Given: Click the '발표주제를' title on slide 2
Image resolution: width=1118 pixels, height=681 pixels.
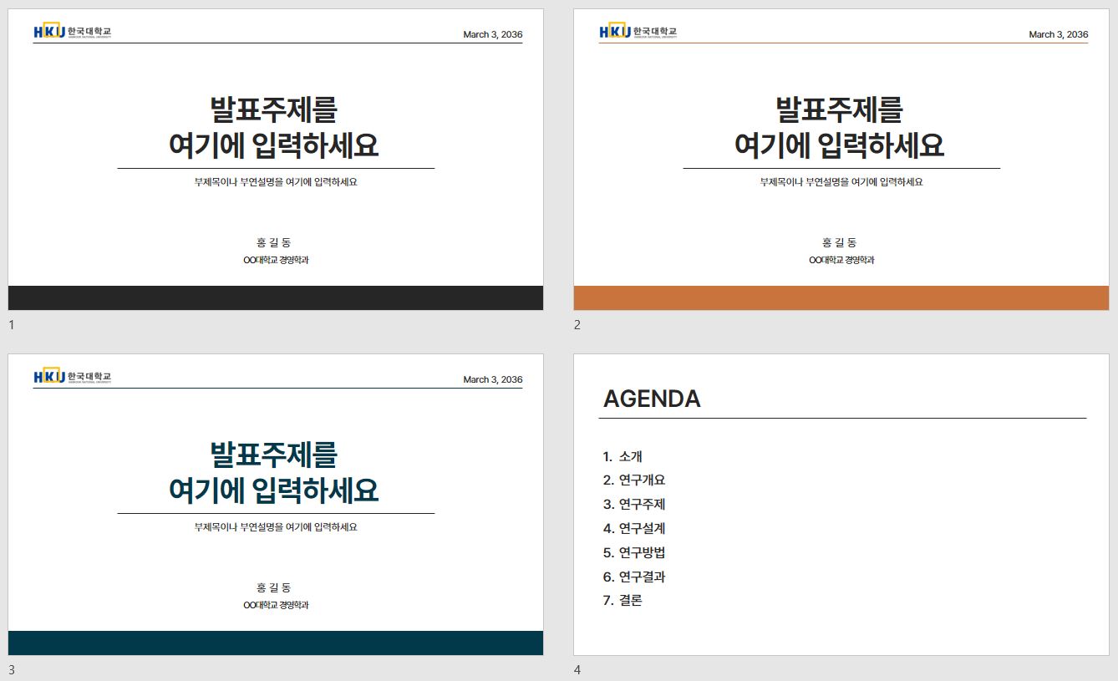Looking at the screenshot, I should pos(840,109).
